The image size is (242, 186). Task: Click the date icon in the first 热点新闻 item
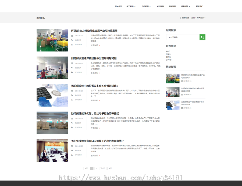(x=182, y=81)
